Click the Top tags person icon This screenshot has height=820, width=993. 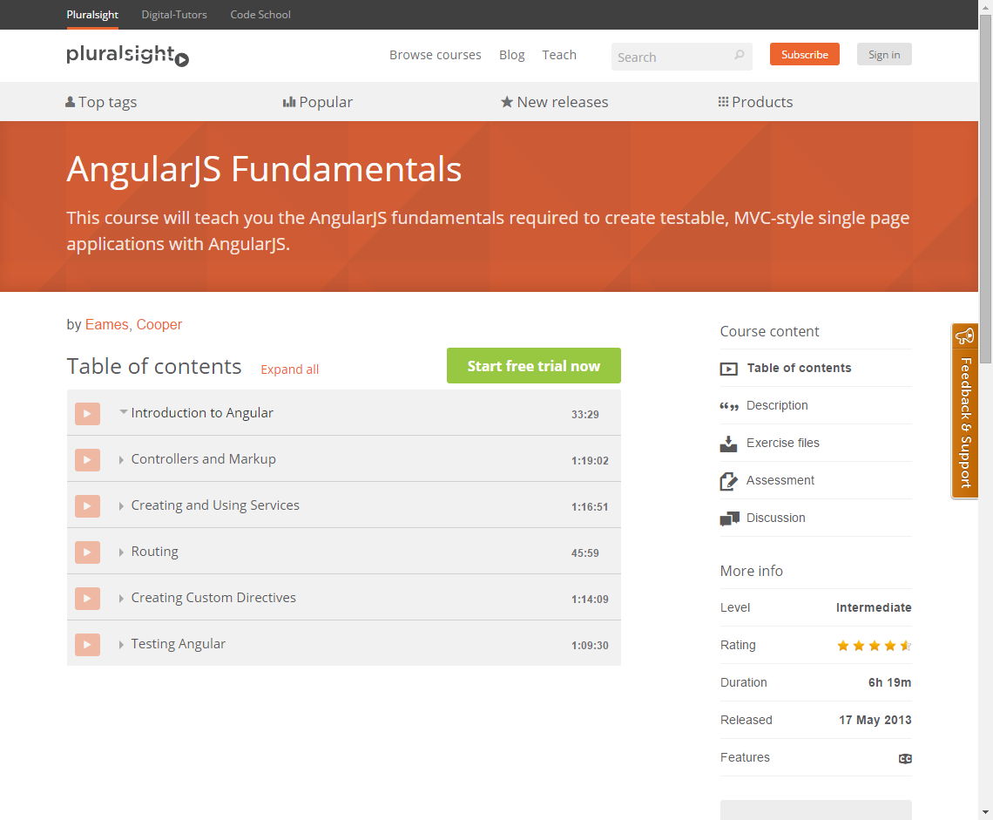[x=71, y=101]
